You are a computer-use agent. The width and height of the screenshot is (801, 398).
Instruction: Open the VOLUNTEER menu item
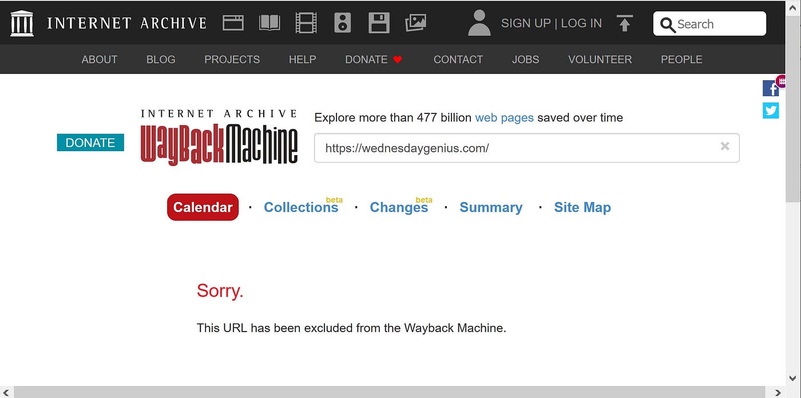coord(600,60)
